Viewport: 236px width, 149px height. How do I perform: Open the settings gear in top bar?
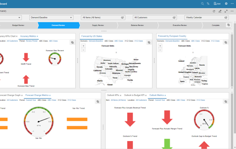[x=226, y=4]
